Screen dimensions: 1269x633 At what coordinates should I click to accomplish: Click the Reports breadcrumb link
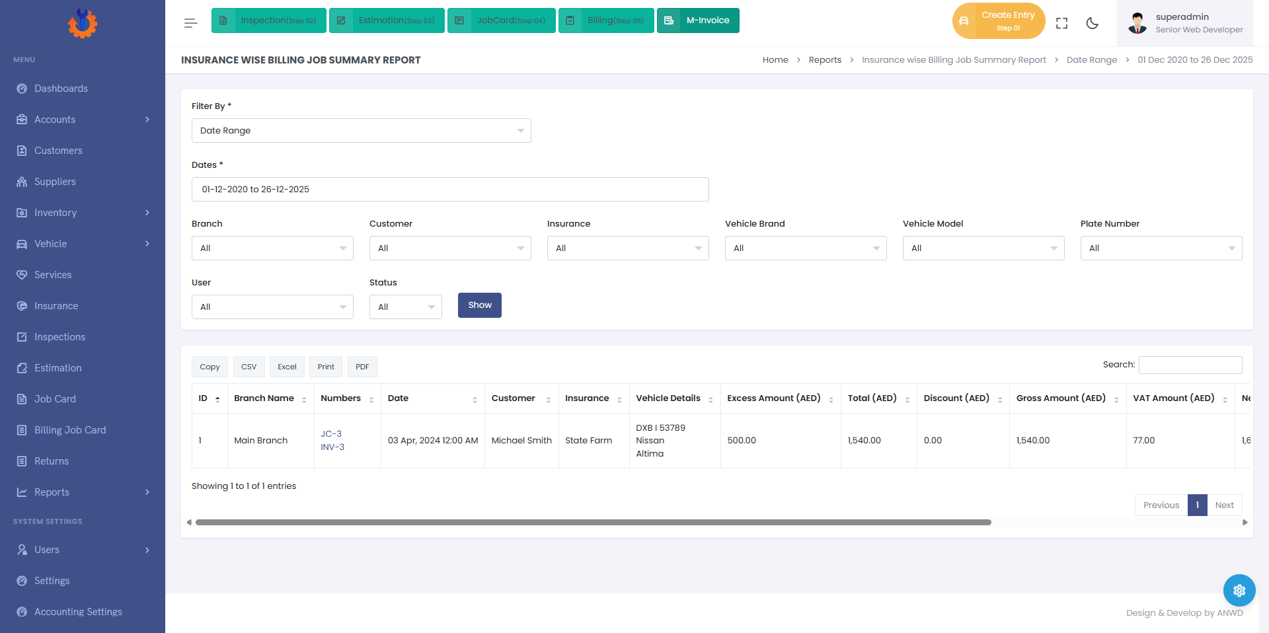pyautogui.click(x=825, y=60)
